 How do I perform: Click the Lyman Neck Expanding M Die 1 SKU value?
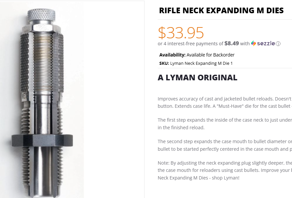[x=201, y=63]
